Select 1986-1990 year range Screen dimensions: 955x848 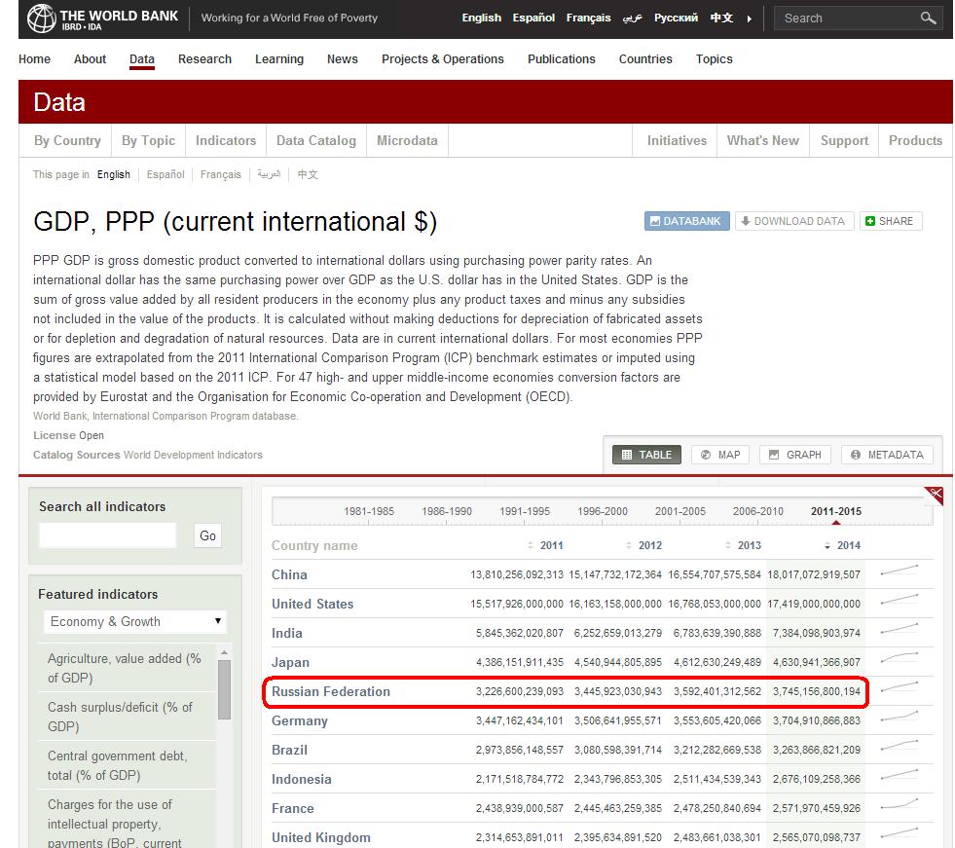click(447, 511)
